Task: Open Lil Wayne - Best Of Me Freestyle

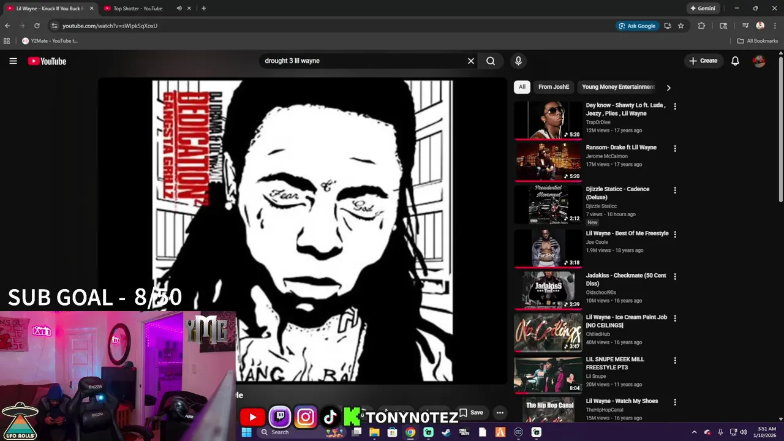Action: pos(627,233)
